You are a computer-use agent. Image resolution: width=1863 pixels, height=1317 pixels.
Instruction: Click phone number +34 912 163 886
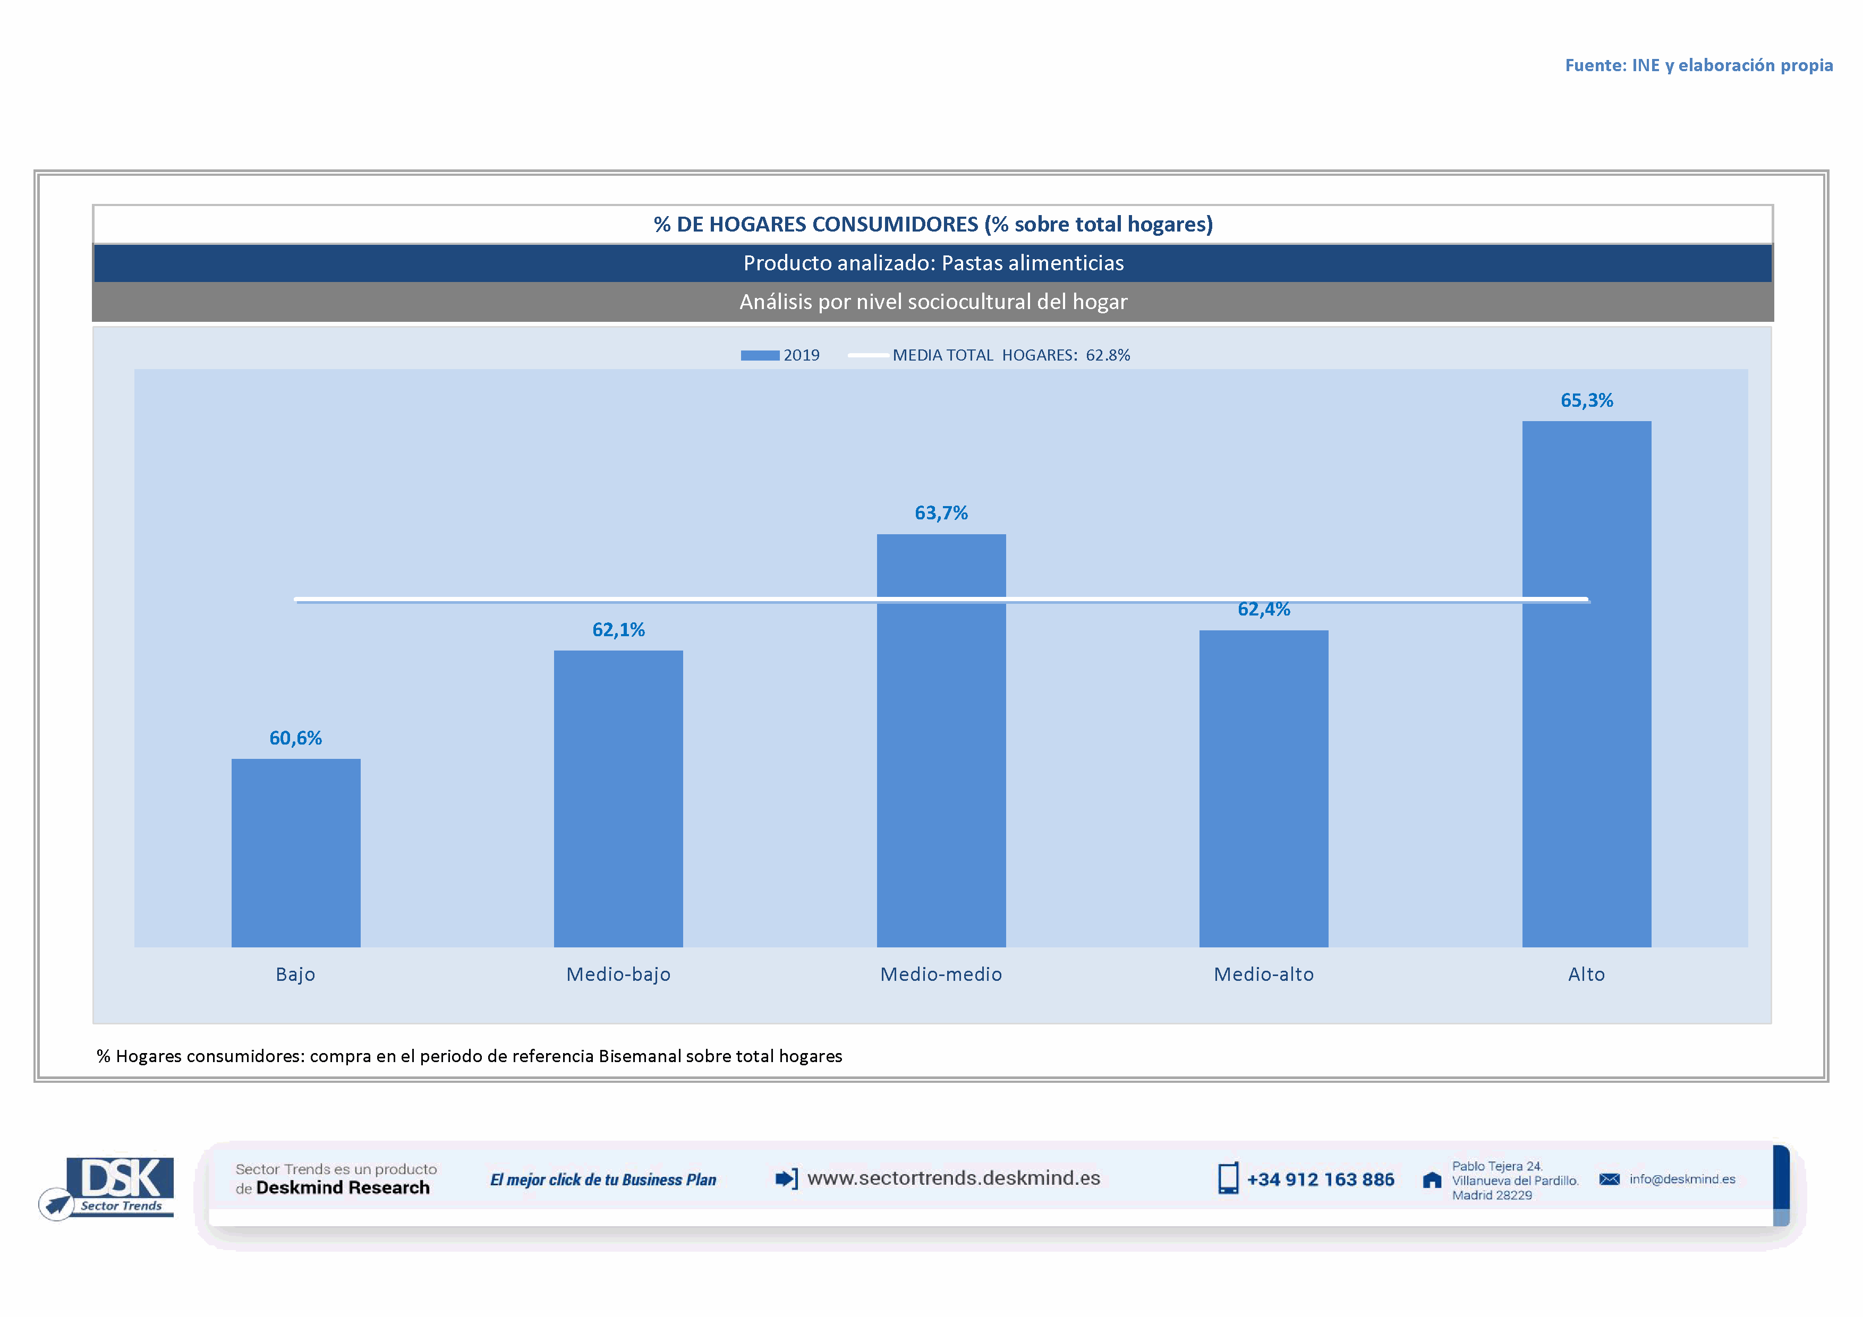click(1320, 1180)
